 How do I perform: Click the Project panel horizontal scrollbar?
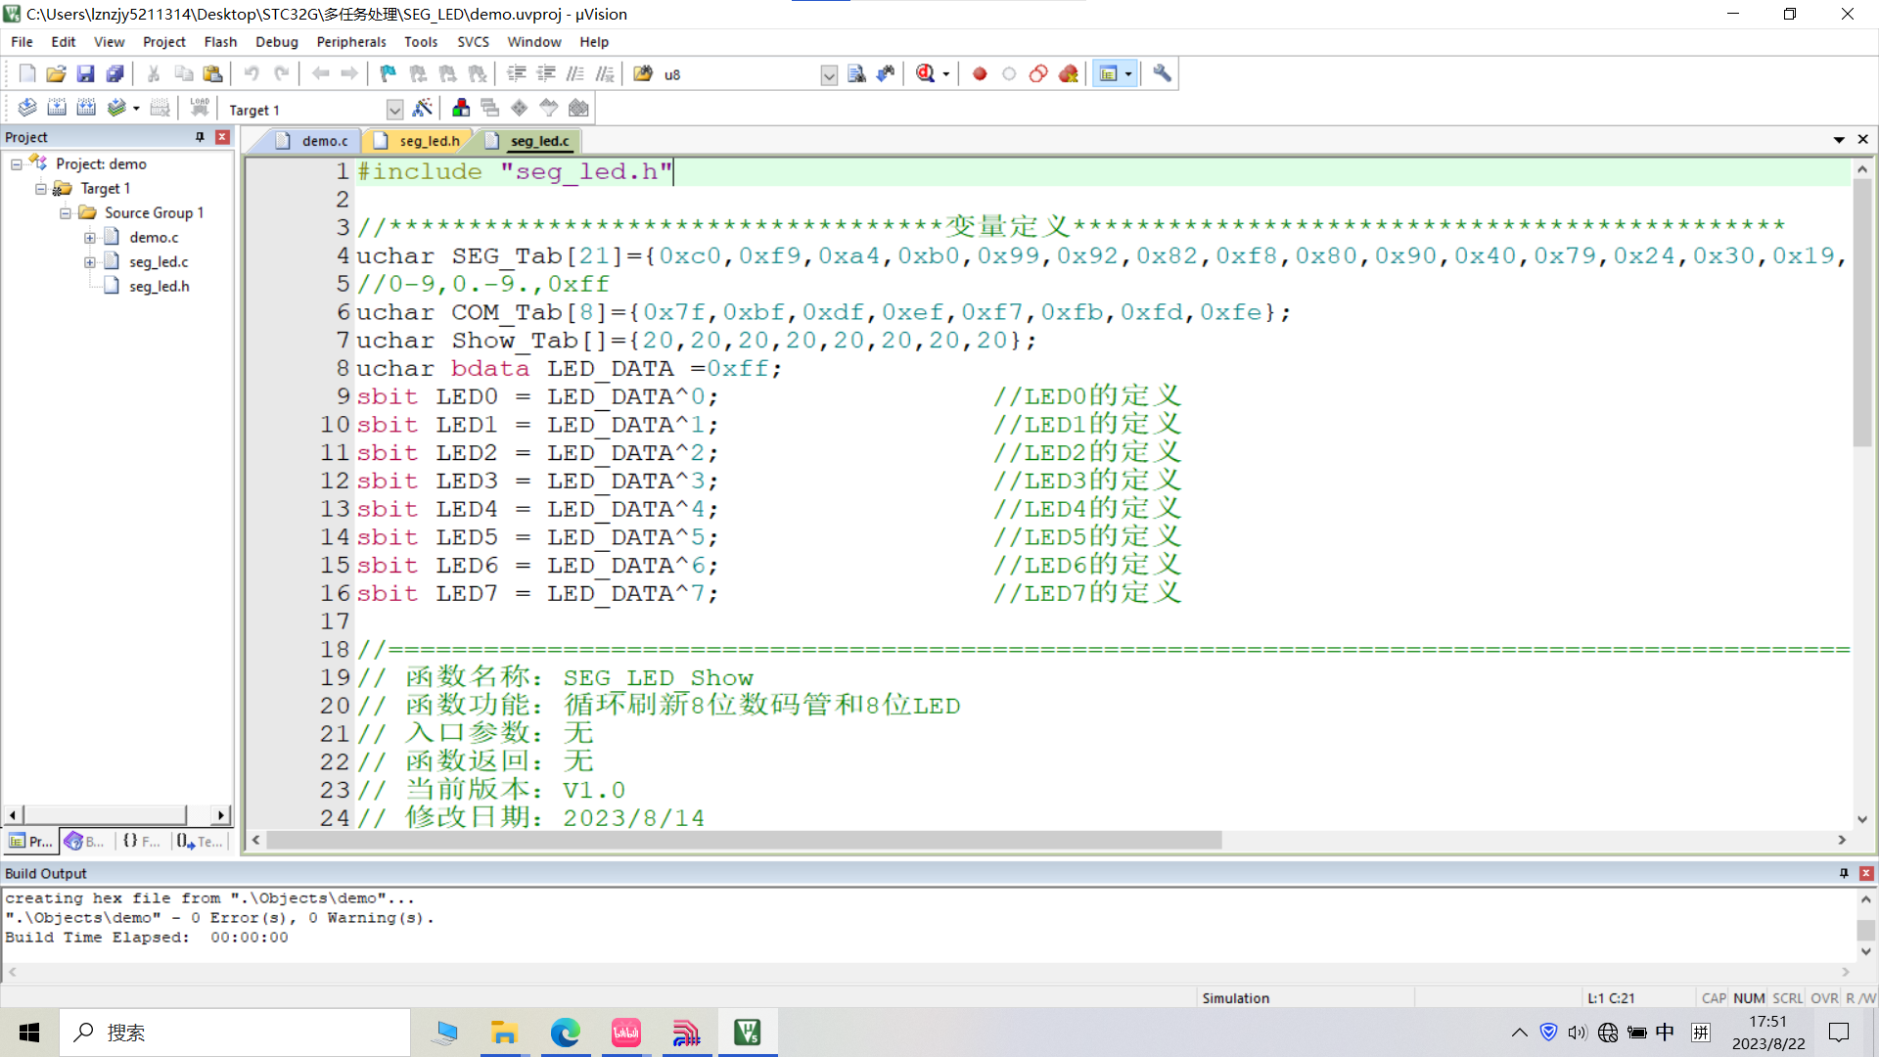click(x=105, y=814)
